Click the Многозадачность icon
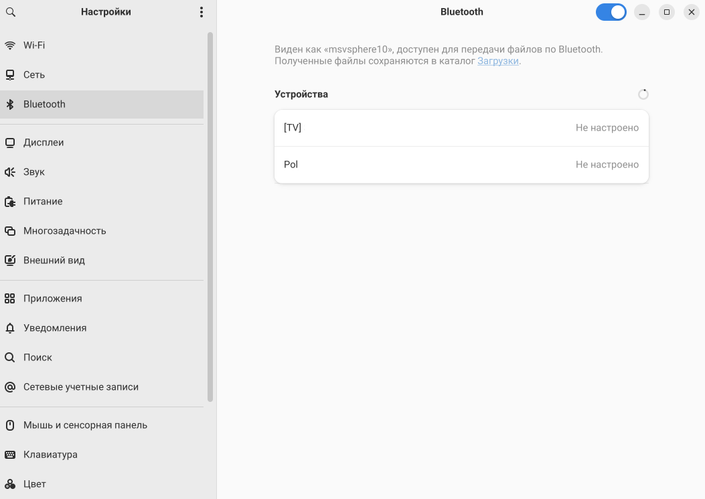Screen dimensions: 705x499 coord(10,231)
